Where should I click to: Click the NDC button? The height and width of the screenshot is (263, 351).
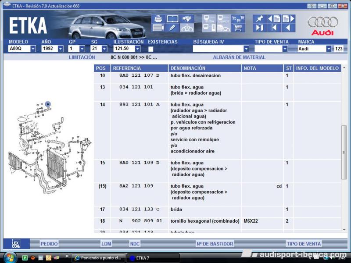[x=135, y=244]
